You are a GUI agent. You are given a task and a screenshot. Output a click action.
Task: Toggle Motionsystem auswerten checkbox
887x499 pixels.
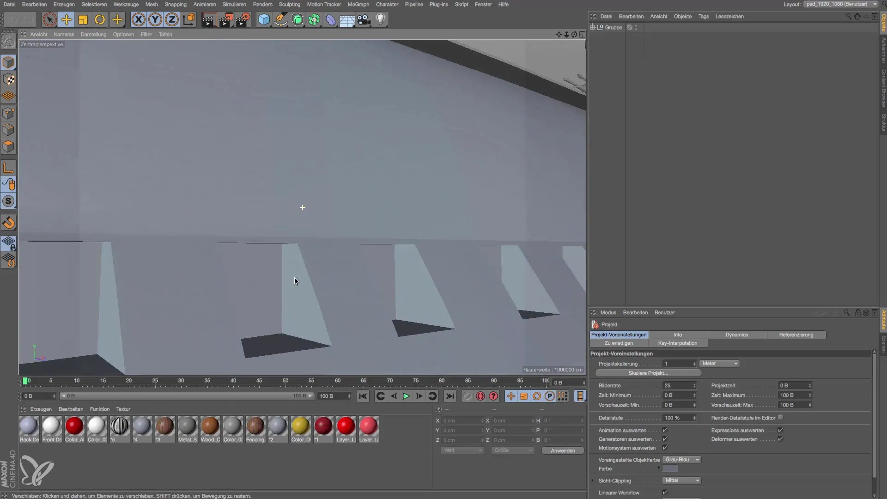click(665, 448)
